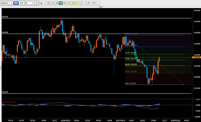Click the scroll-to-latest arrow icon
Image resolution: width=201 pixels, height=122 pixels.
coord(65,3)
